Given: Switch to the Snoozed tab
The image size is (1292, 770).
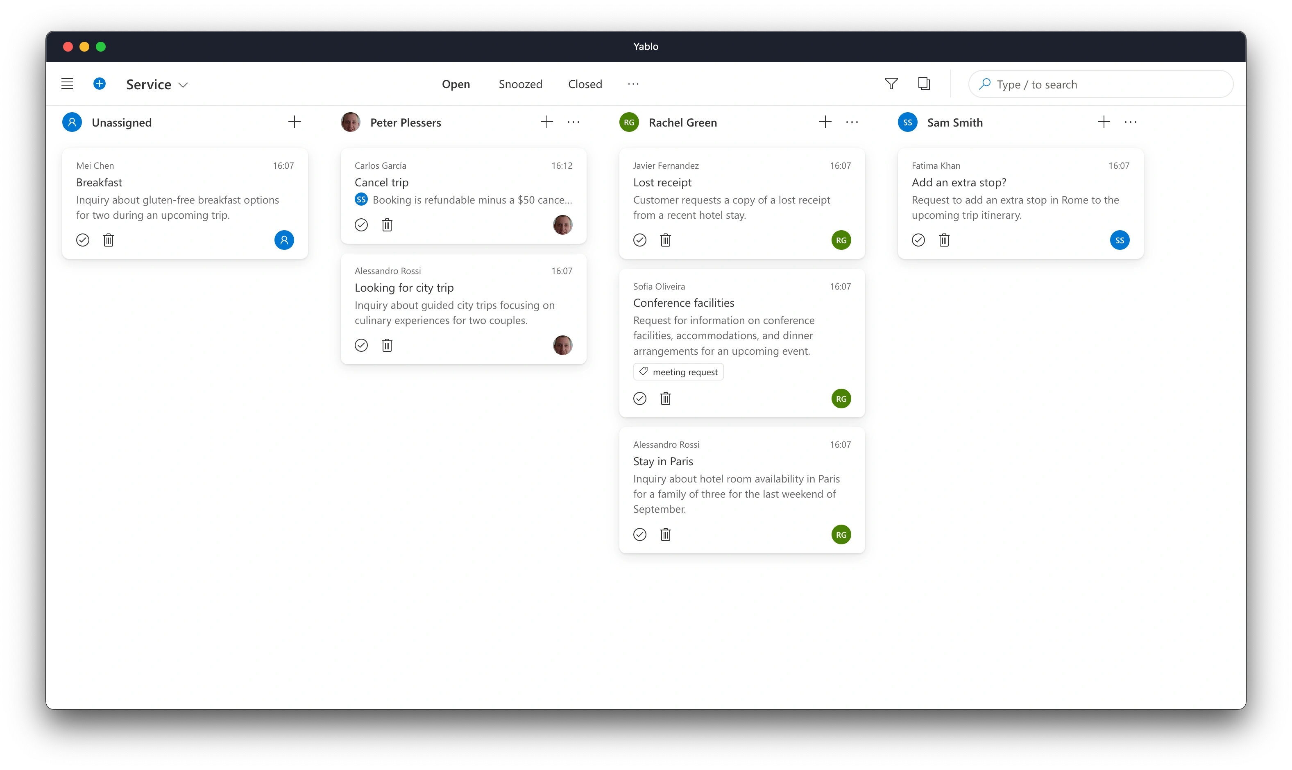Looking at the screenshot, I should [520, 84].
